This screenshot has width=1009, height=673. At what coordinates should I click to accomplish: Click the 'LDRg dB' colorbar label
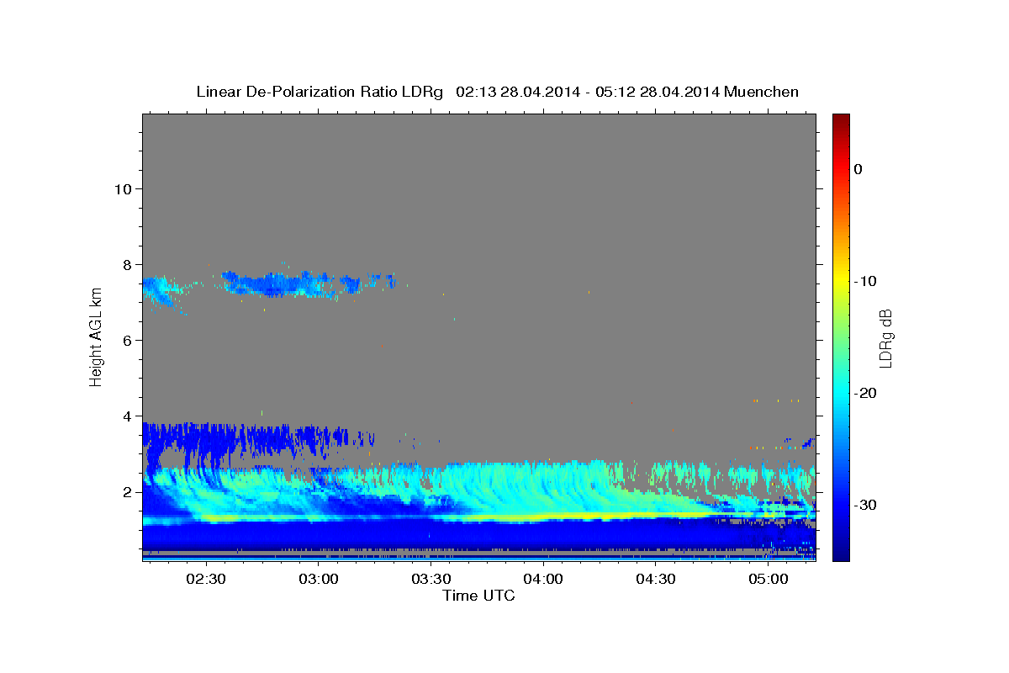click(885, 338)
